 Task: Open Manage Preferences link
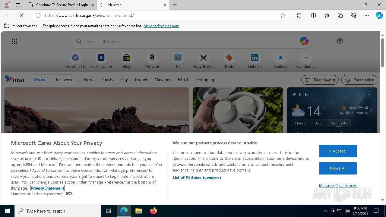pyautogui.click(x=338, y=185)
